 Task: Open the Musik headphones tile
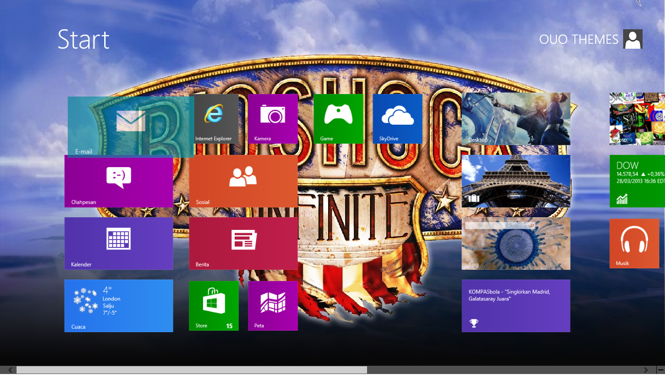tap(634, 244)
